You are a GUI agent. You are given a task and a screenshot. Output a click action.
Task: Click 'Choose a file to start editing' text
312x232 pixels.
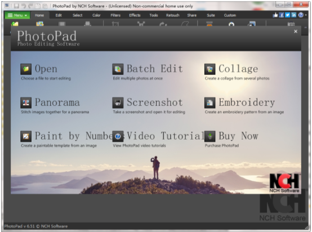46,78
